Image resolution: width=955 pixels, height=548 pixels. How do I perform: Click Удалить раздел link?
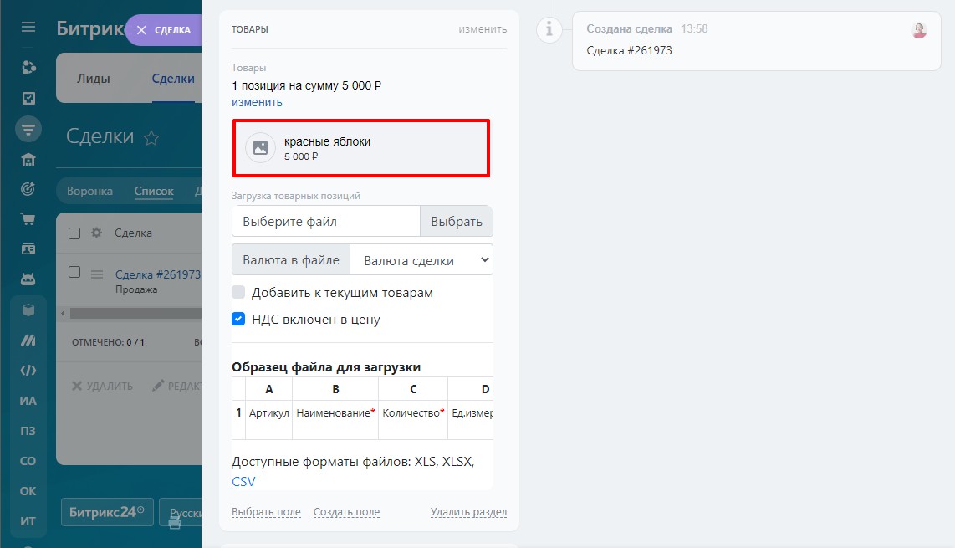pyautogui.click(x=468, y=512)
